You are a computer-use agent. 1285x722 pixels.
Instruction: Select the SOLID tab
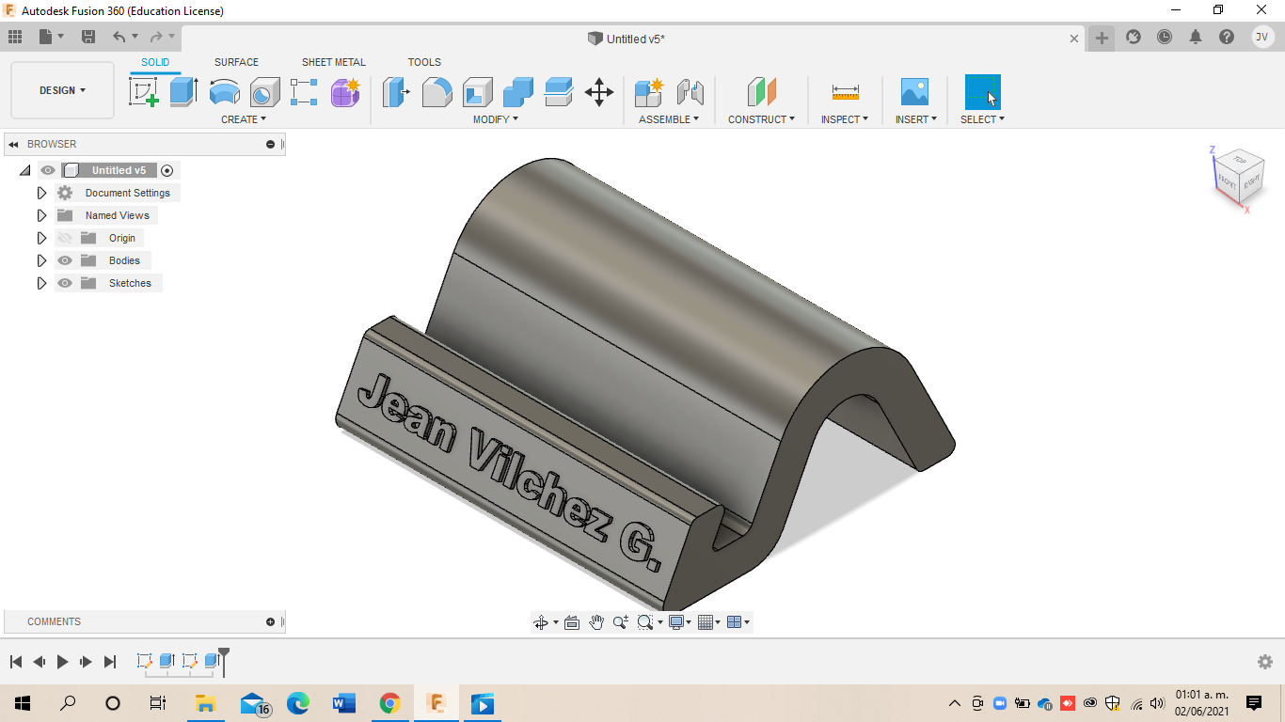point(155,62)
